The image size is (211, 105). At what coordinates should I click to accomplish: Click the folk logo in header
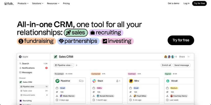(x=9, y=4)
